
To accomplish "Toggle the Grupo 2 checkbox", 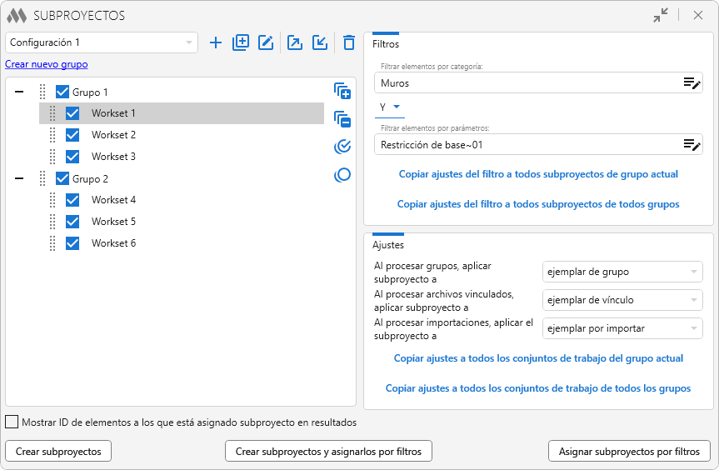I will coord(62,178).
